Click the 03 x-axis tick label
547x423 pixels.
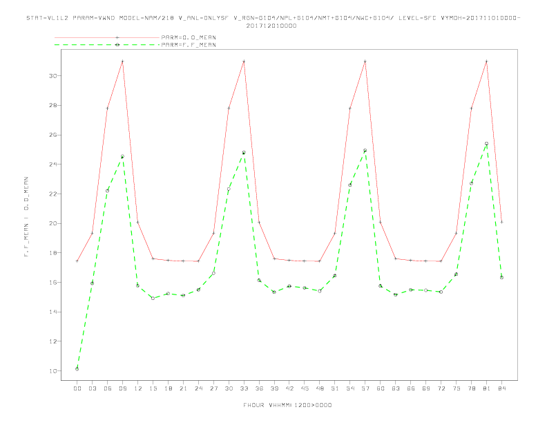92,388
